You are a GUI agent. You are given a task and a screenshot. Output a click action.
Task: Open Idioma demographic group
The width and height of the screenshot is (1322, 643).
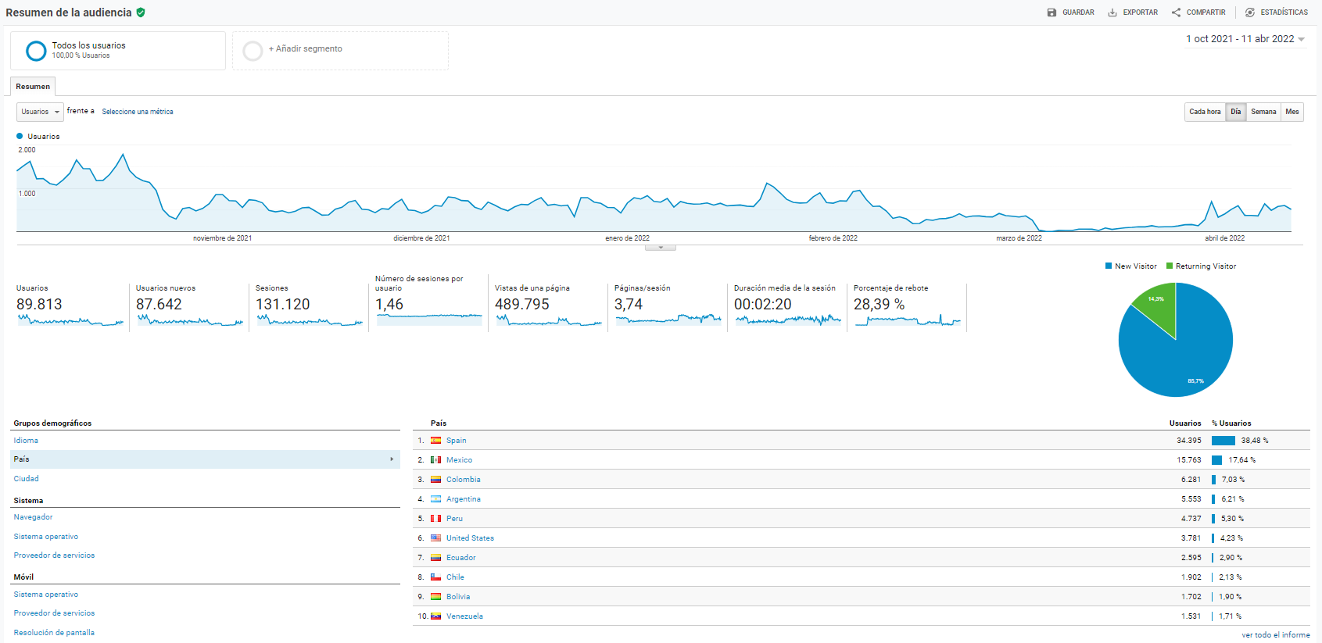[26, 441]
